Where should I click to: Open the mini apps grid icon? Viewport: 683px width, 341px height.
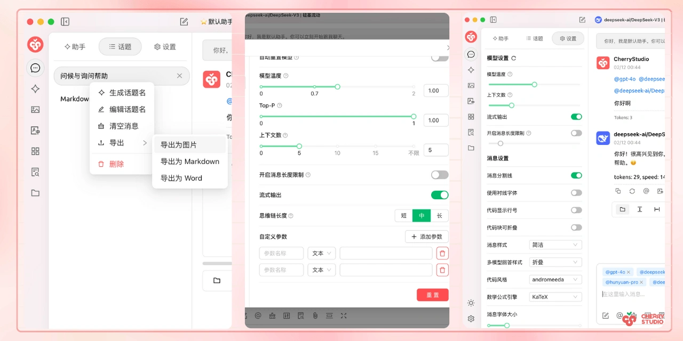(x=35, y=151)
